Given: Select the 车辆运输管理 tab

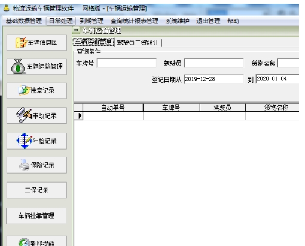Looking at the screenshot, I should 93,42.
